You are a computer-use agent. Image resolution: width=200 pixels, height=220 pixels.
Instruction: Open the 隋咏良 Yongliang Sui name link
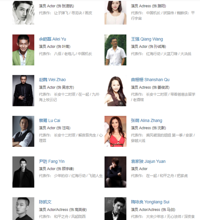(150, 202)
